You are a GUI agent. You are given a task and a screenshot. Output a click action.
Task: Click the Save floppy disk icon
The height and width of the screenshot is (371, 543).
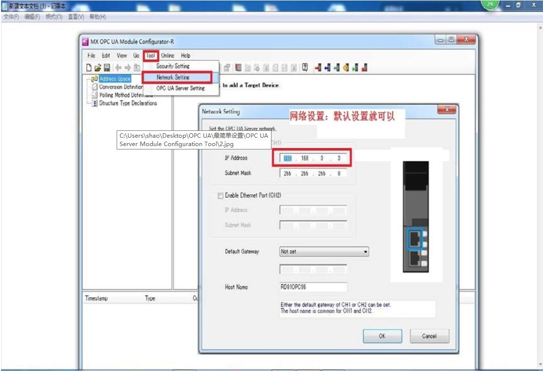pyautogui.click(x=106, y=68)
